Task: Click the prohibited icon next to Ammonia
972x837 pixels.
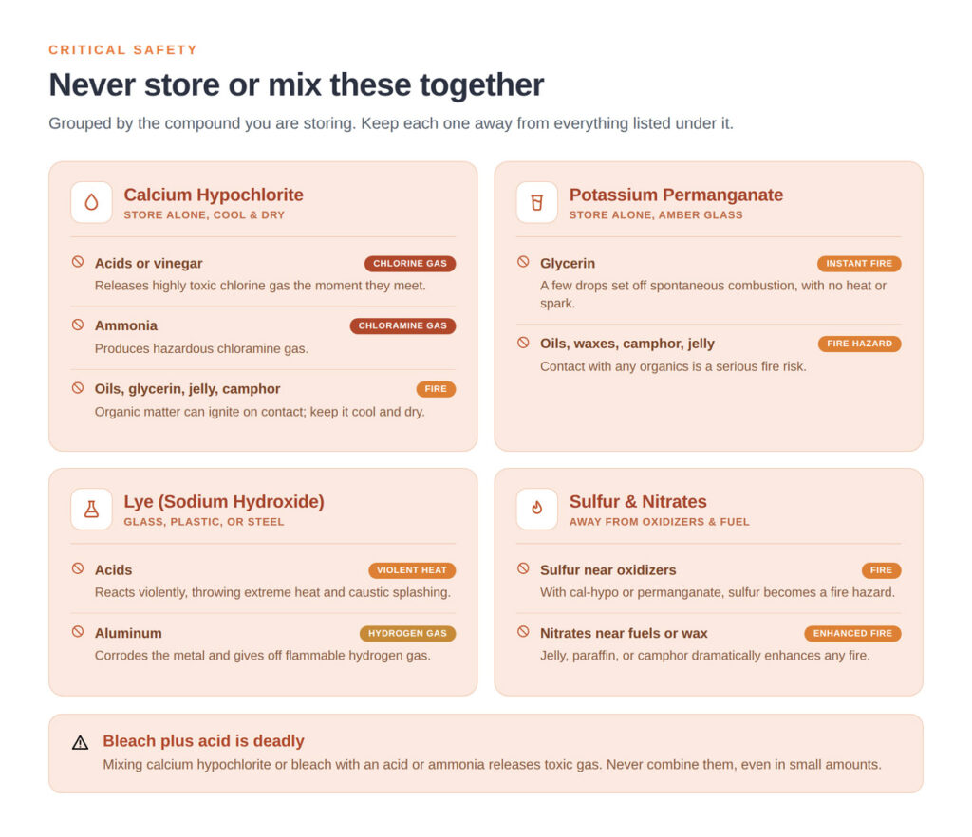Action: coord(78,325)
